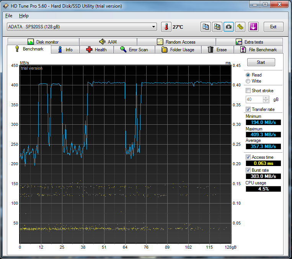Screen dimensions: 292x259
Task: Click the purple down-arrow icon
Action: (x=253, y=27)
